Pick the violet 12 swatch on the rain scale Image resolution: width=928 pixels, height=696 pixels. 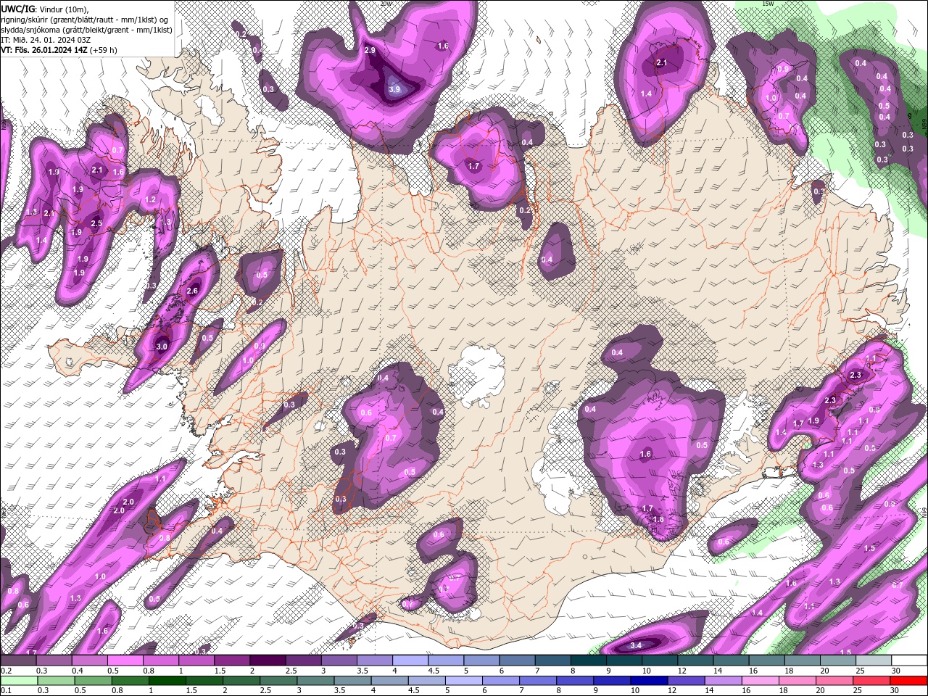coord(685,681)
